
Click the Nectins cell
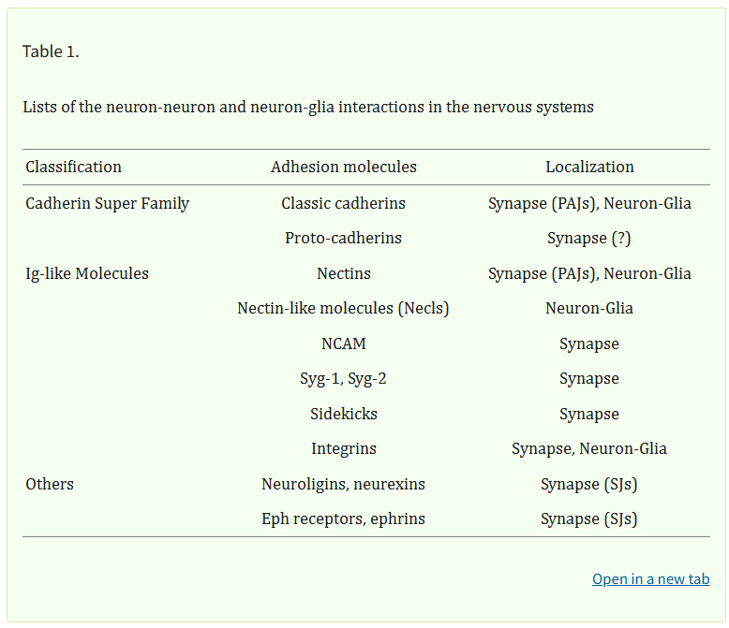(343, 273)
